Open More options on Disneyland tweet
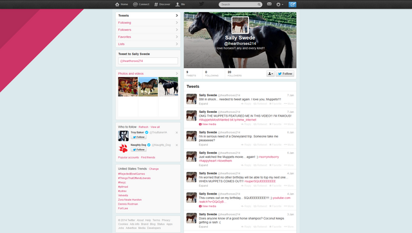This screenshot has width=412, height=233. pyautogui.click(x=288, y=144)
